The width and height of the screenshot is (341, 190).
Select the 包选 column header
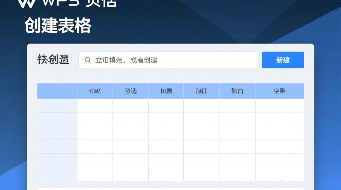131,91
